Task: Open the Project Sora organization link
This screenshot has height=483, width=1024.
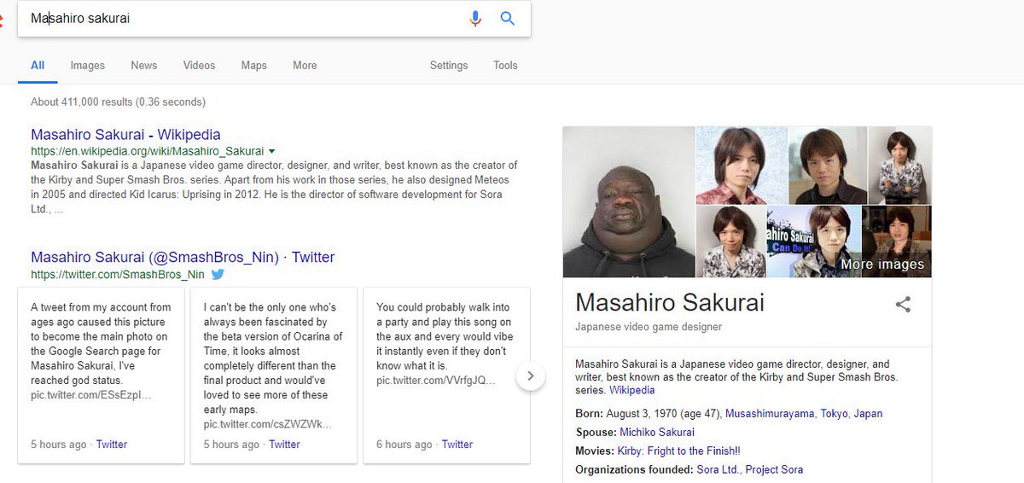Action: tap(774, 469)
